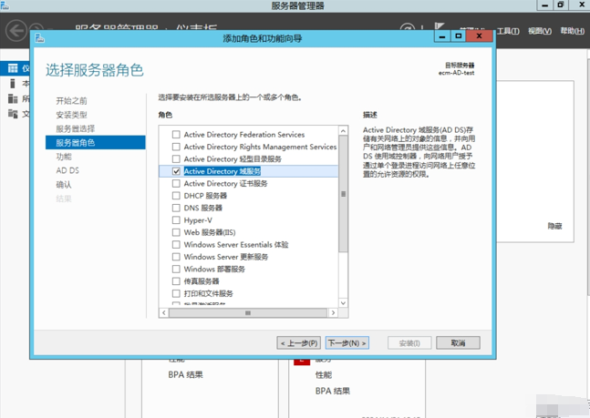This screenshot has height=418, width=590.
Task: Check Active Directory Federation Services
Action: point(176,134)
